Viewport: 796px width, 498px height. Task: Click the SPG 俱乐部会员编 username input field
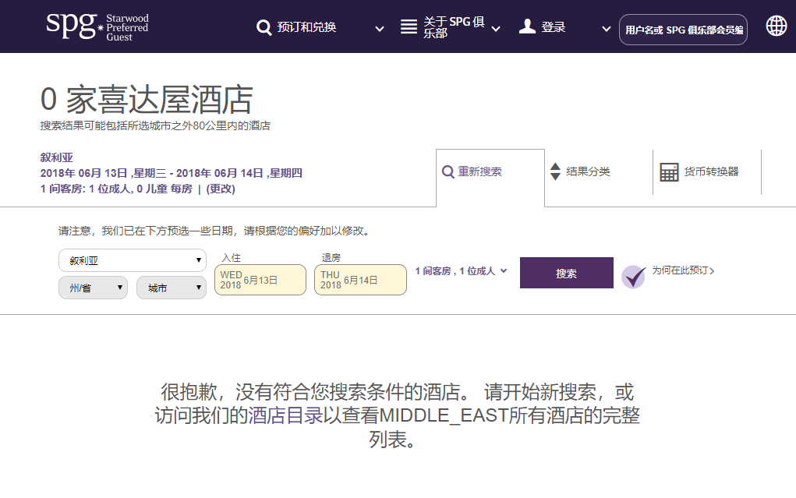[x=683, y=30]
